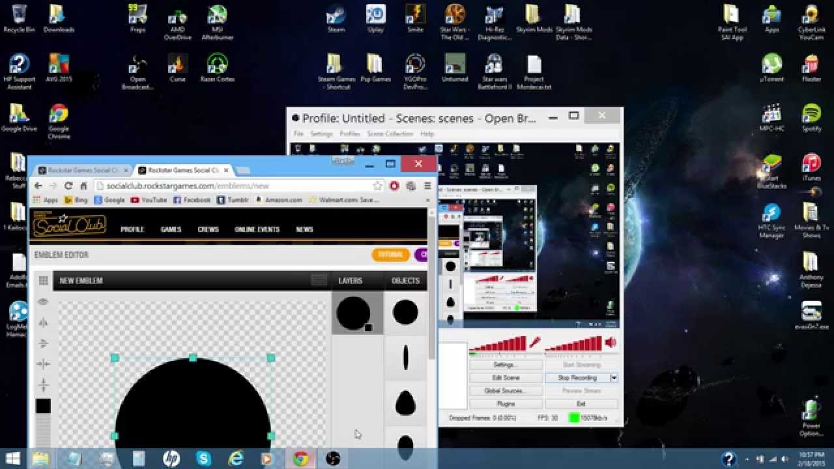This screenshot has height=469, width=834.
Task: Click the Edit Scene button in OBS
Action: pyautogui.click(x=506, y=378)
